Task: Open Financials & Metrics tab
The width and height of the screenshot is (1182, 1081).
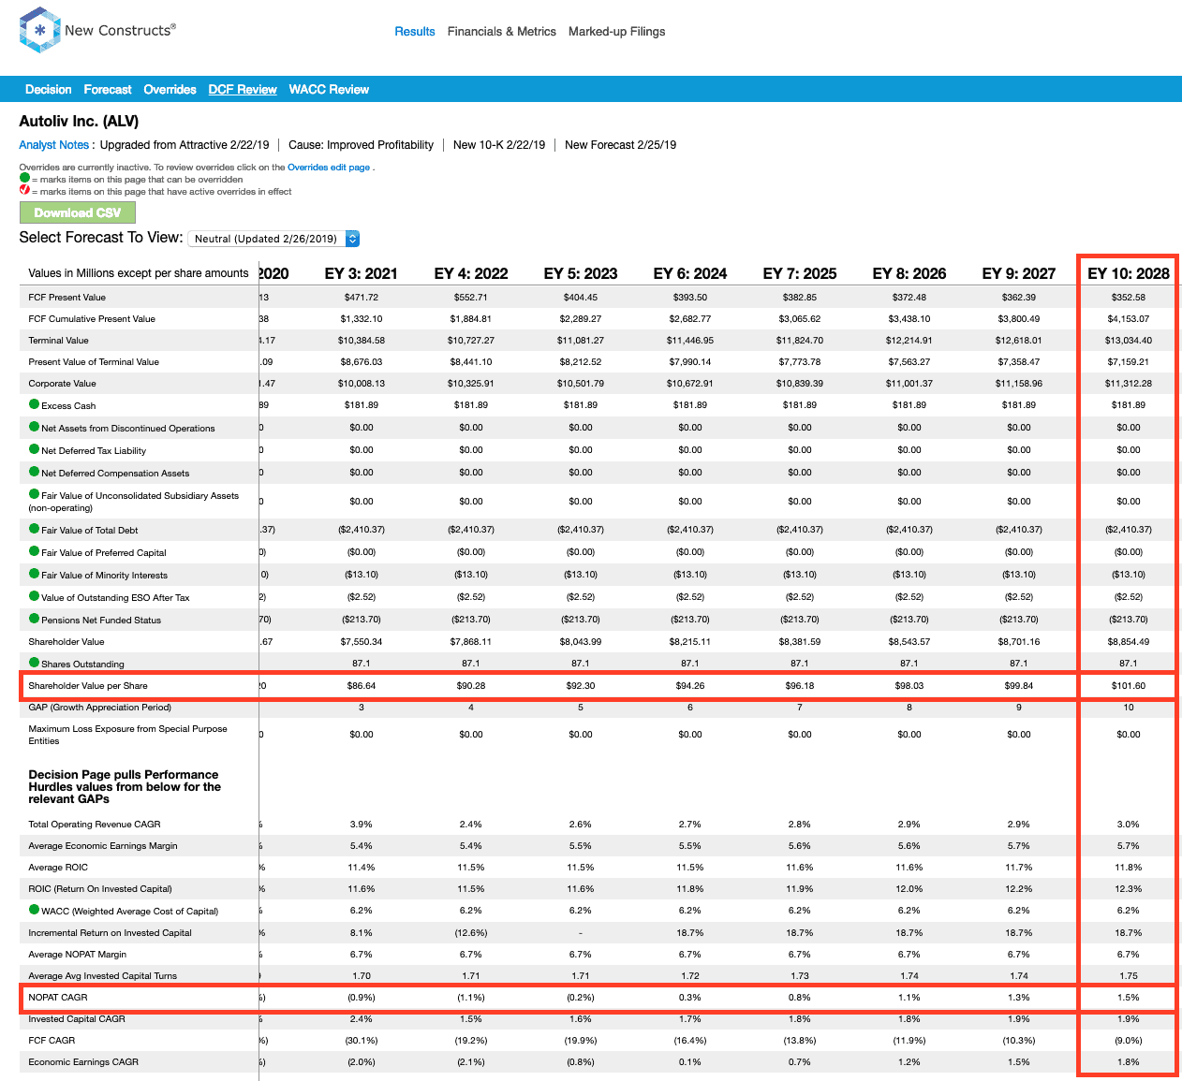Action: point(502,31)
